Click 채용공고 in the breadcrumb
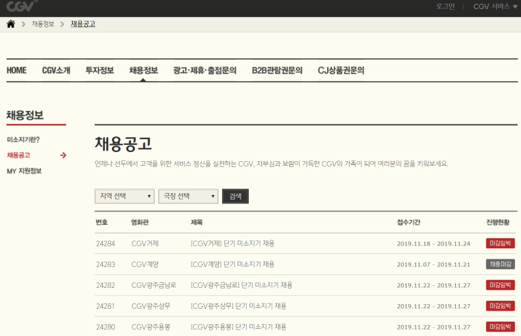The height and width of the screenshot is (336, 521). (x=83, y=24)
